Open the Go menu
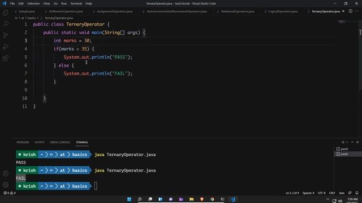Image resolution: width=362 pixels, height=203 pixels. (x=55, y=3)
